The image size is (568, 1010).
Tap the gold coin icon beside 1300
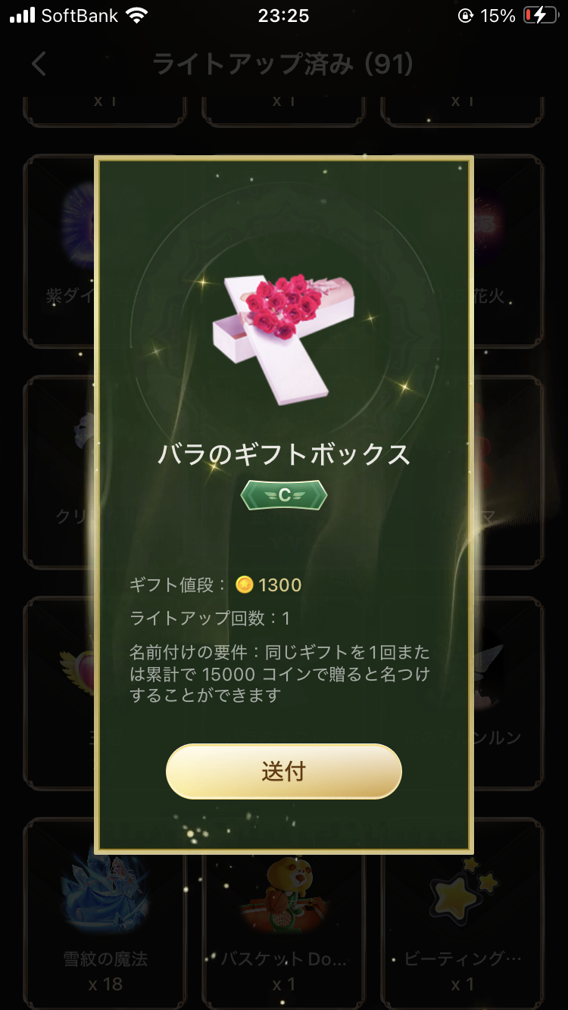245,584
